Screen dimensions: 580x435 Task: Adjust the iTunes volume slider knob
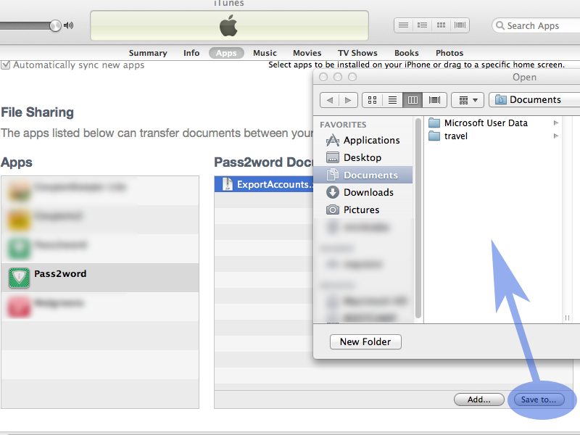pos(55,25)
